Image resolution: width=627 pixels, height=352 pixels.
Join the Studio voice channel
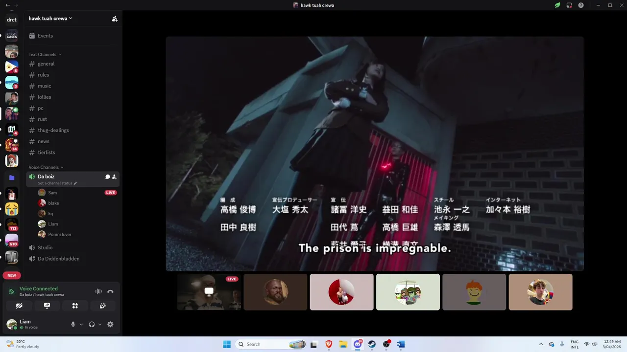[72, 248]
